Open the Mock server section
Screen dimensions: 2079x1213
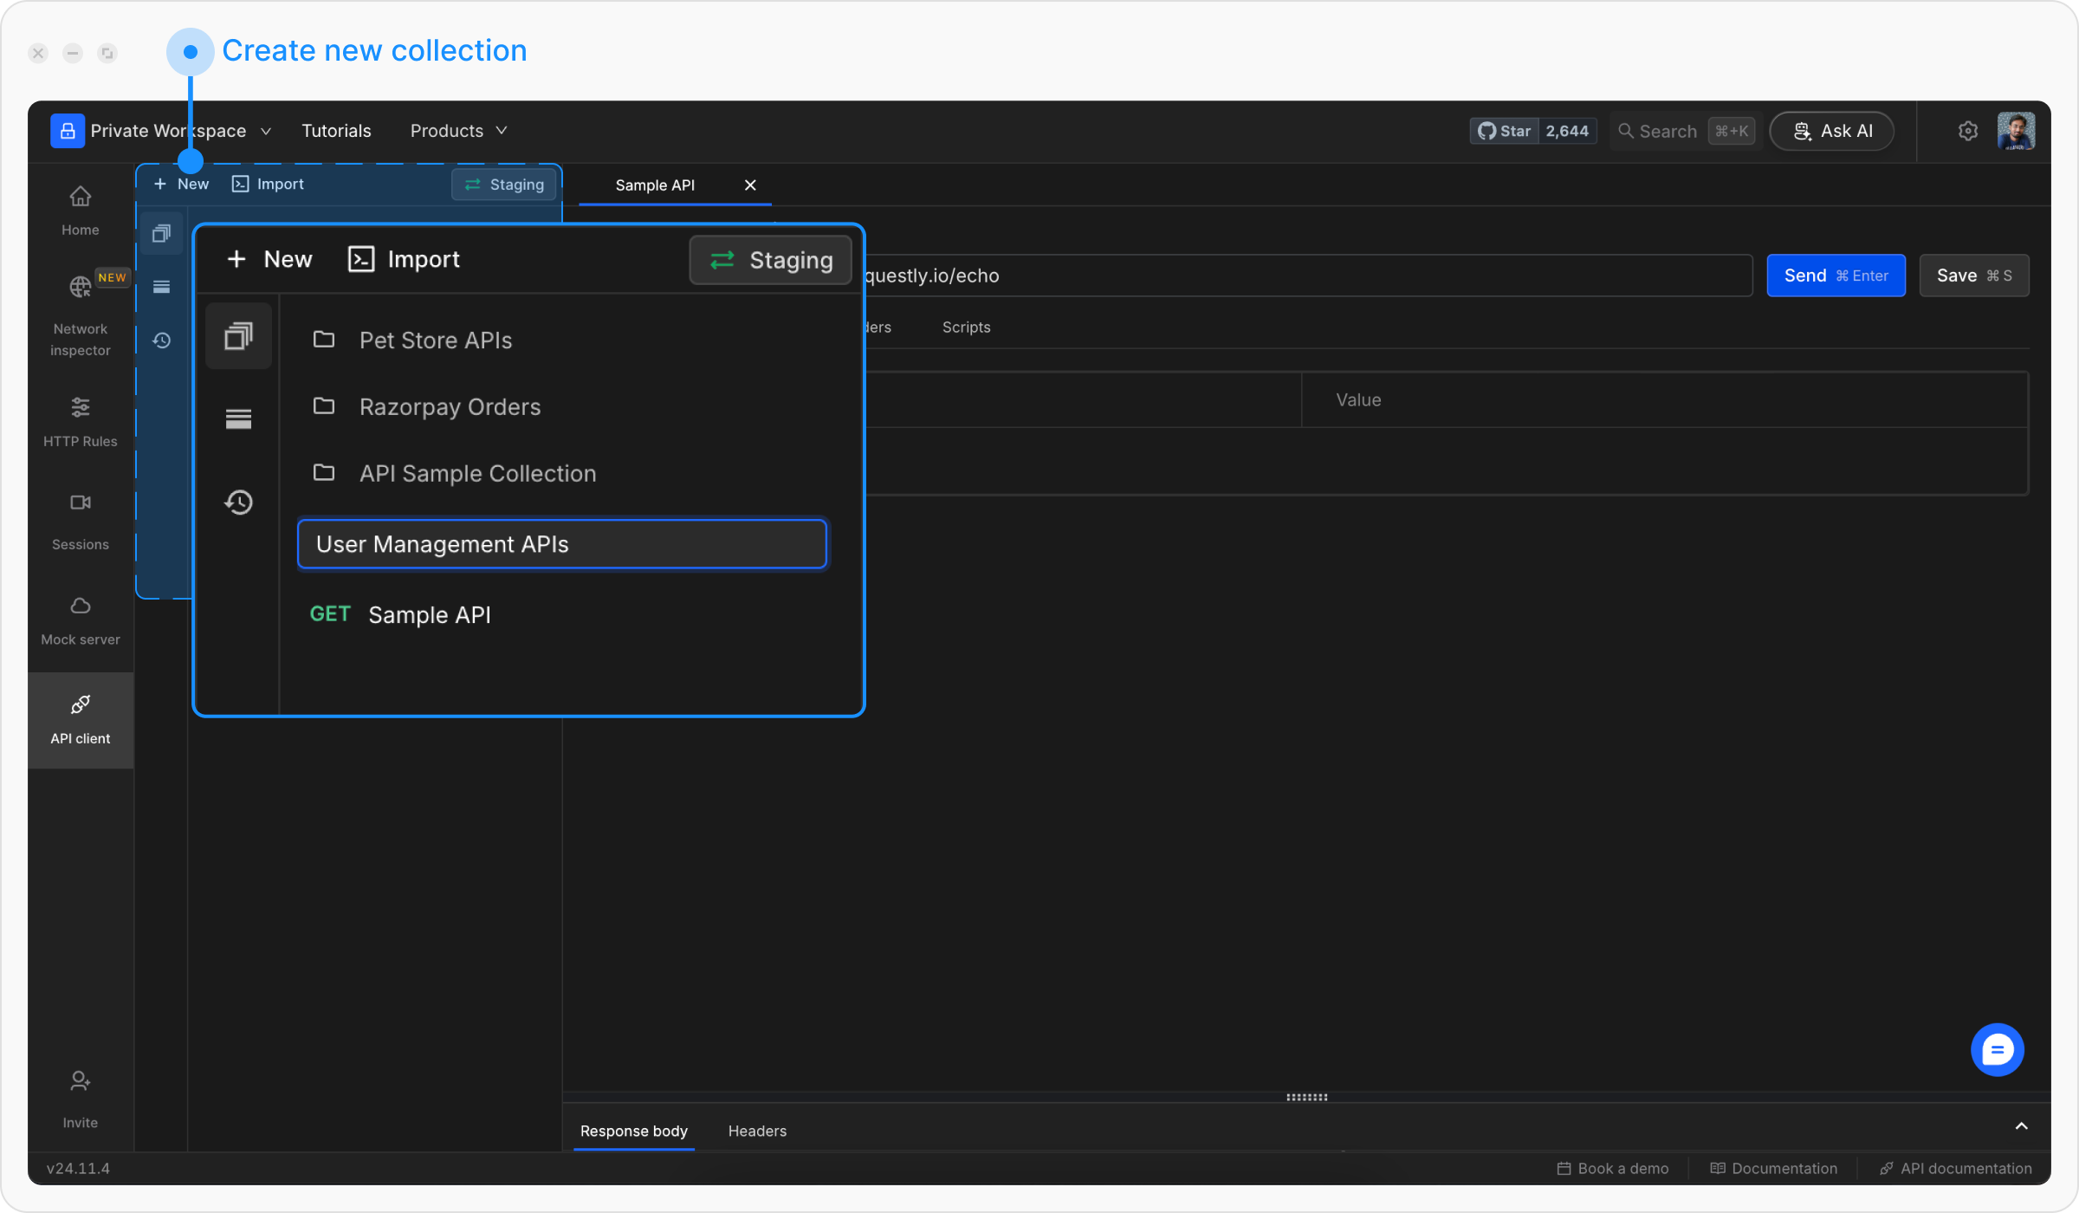click(x=80, y=619)
